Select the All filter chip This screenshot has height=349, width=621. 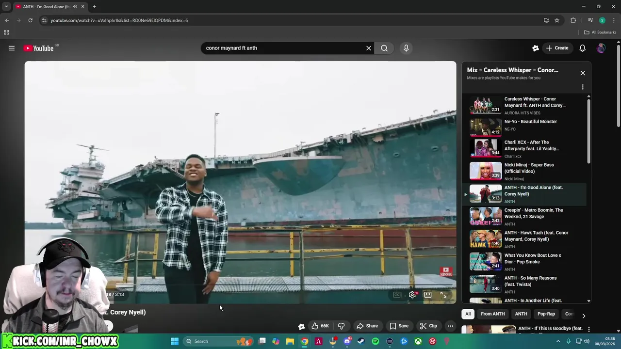point(468,314)
